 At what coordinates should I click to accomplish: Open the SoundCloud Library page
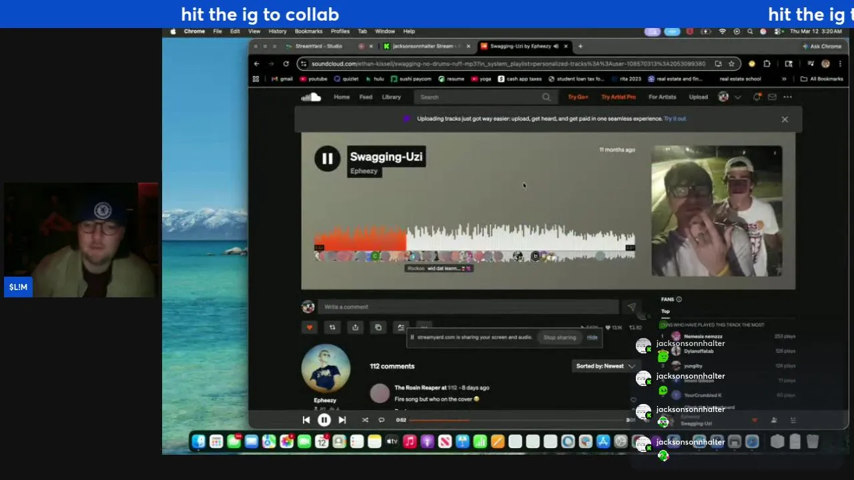(392, 97)
